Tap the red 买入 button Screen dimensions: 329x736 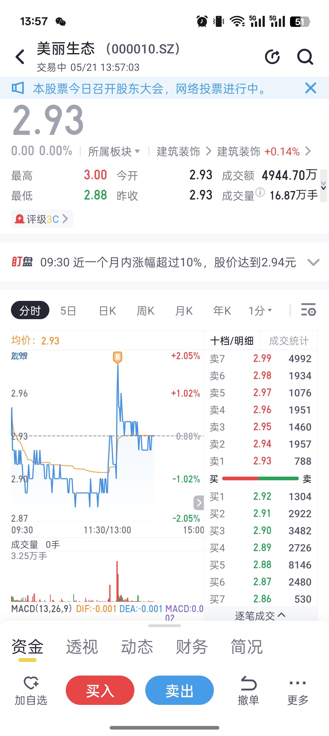[x=100, y=690]
